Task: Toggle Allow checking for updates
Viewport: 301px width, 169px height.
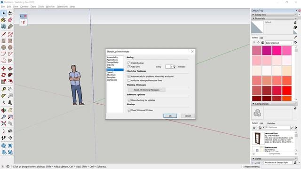Action: tap(129, 100)
